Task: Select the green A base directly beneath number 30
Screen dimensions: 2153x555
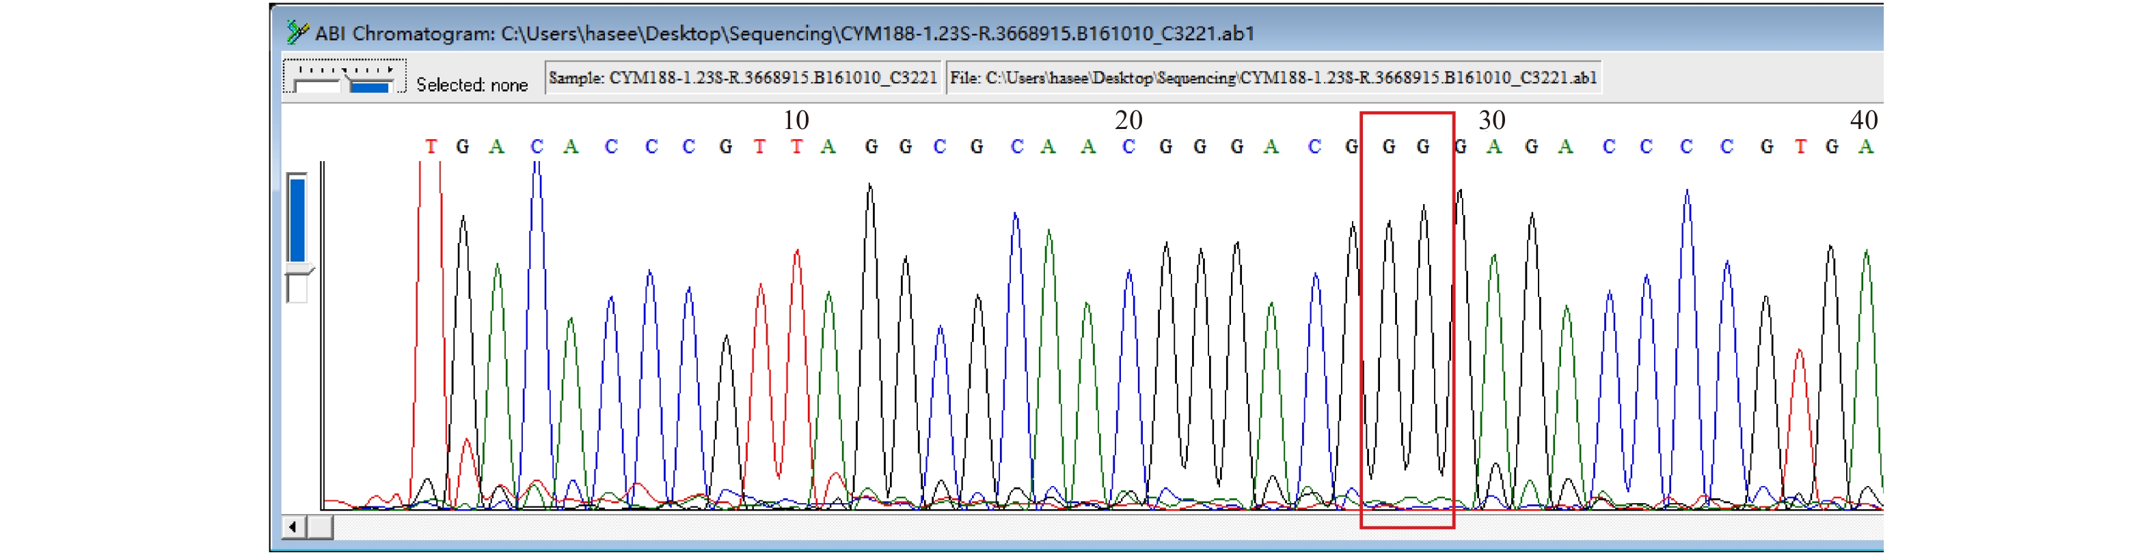Action: (1494, 147)
